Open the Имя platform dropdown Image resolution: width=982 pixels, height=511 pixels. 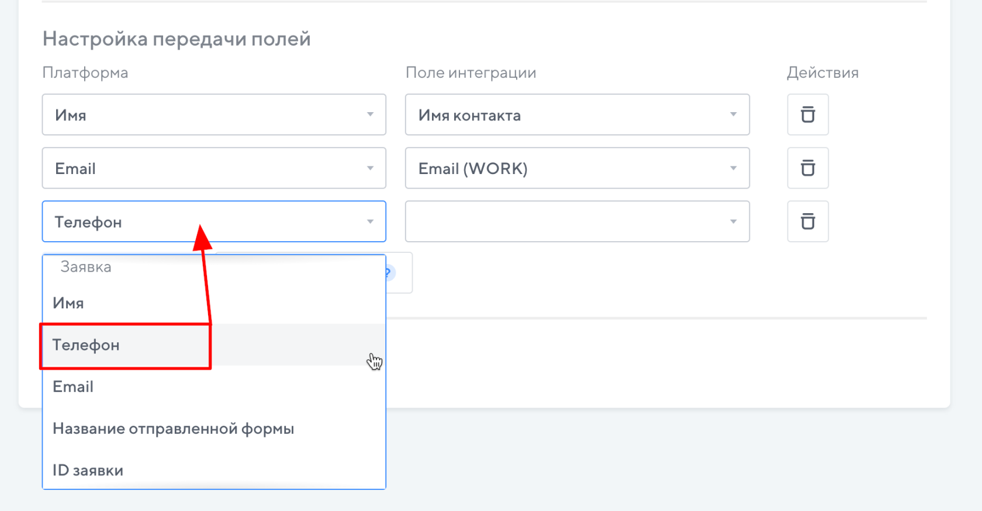tap(214, 114)
